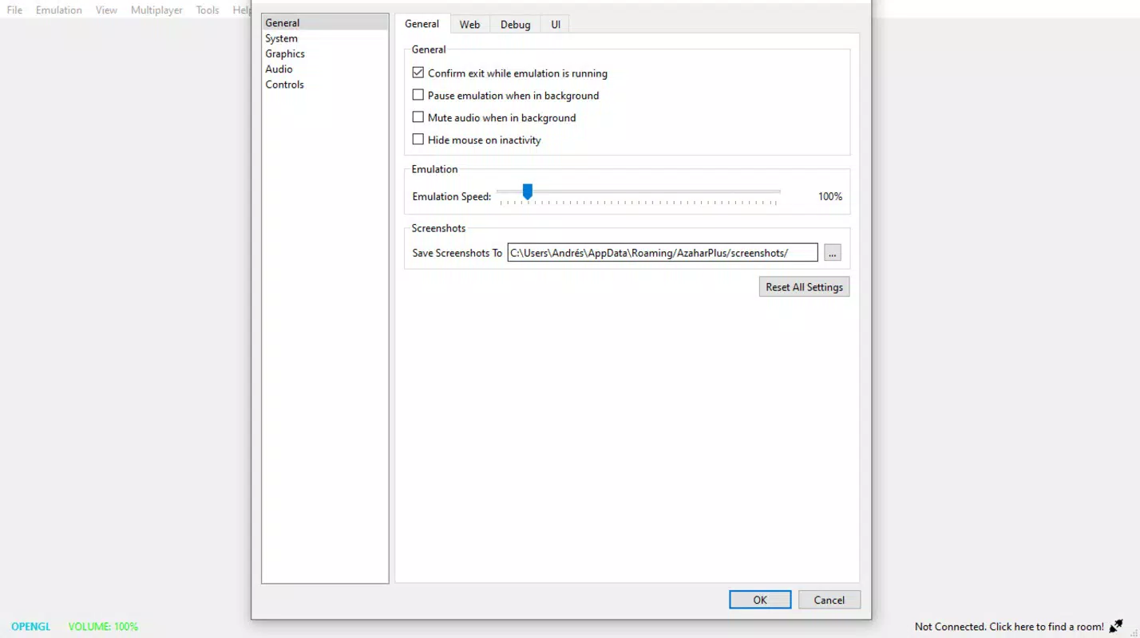The height and width of the screenshot is (638, 1140).
Task: Open the Multiplayer menu
Action: [x=156, y=10]
